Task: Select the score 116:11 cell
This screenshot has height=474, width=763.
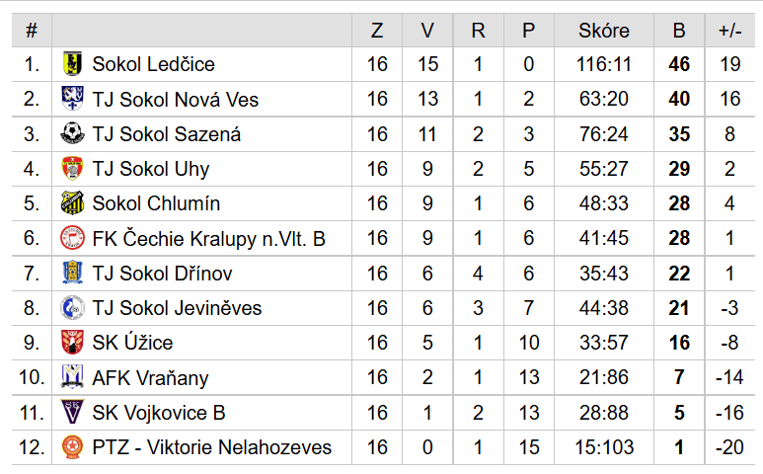Action: 604,64
